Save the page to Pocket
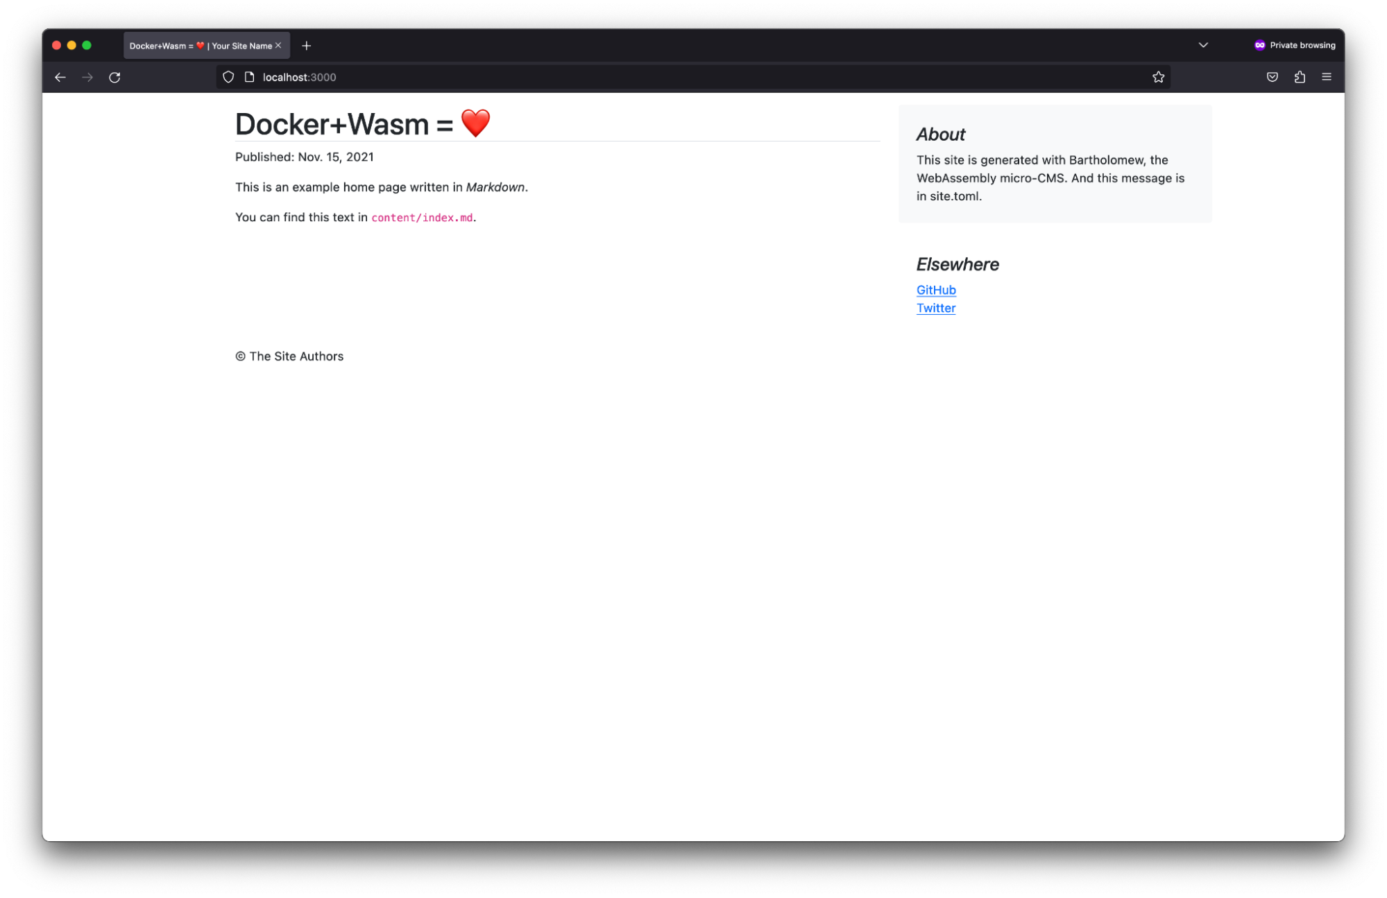The height and width of the screenshot is (898, 1387). (1272, 77)
